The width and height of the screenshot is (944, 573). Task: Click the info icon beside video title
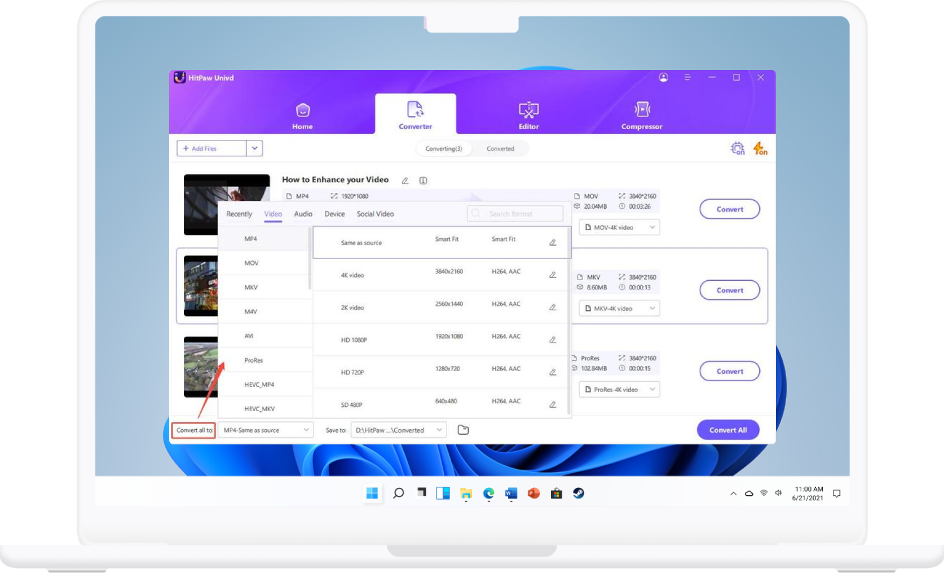(x=423, y=180)
